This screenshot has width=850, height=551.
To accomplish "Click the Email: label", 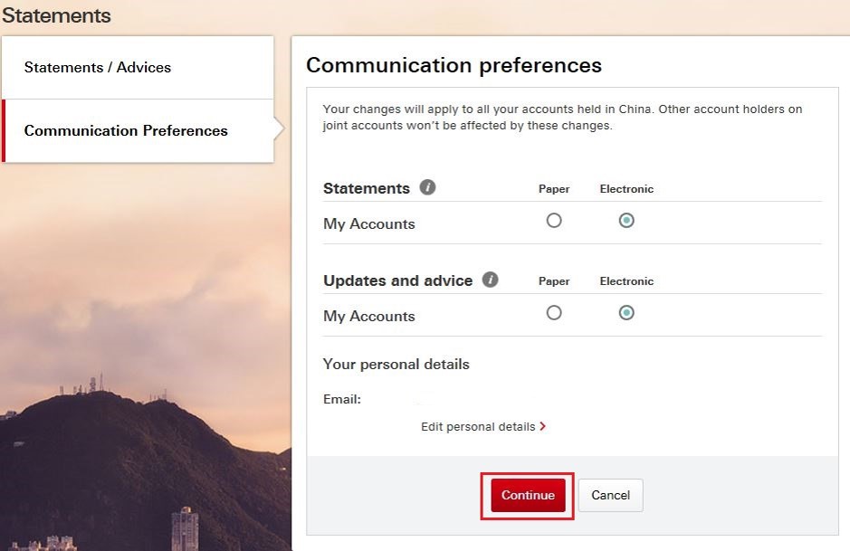I will [342, 399].
